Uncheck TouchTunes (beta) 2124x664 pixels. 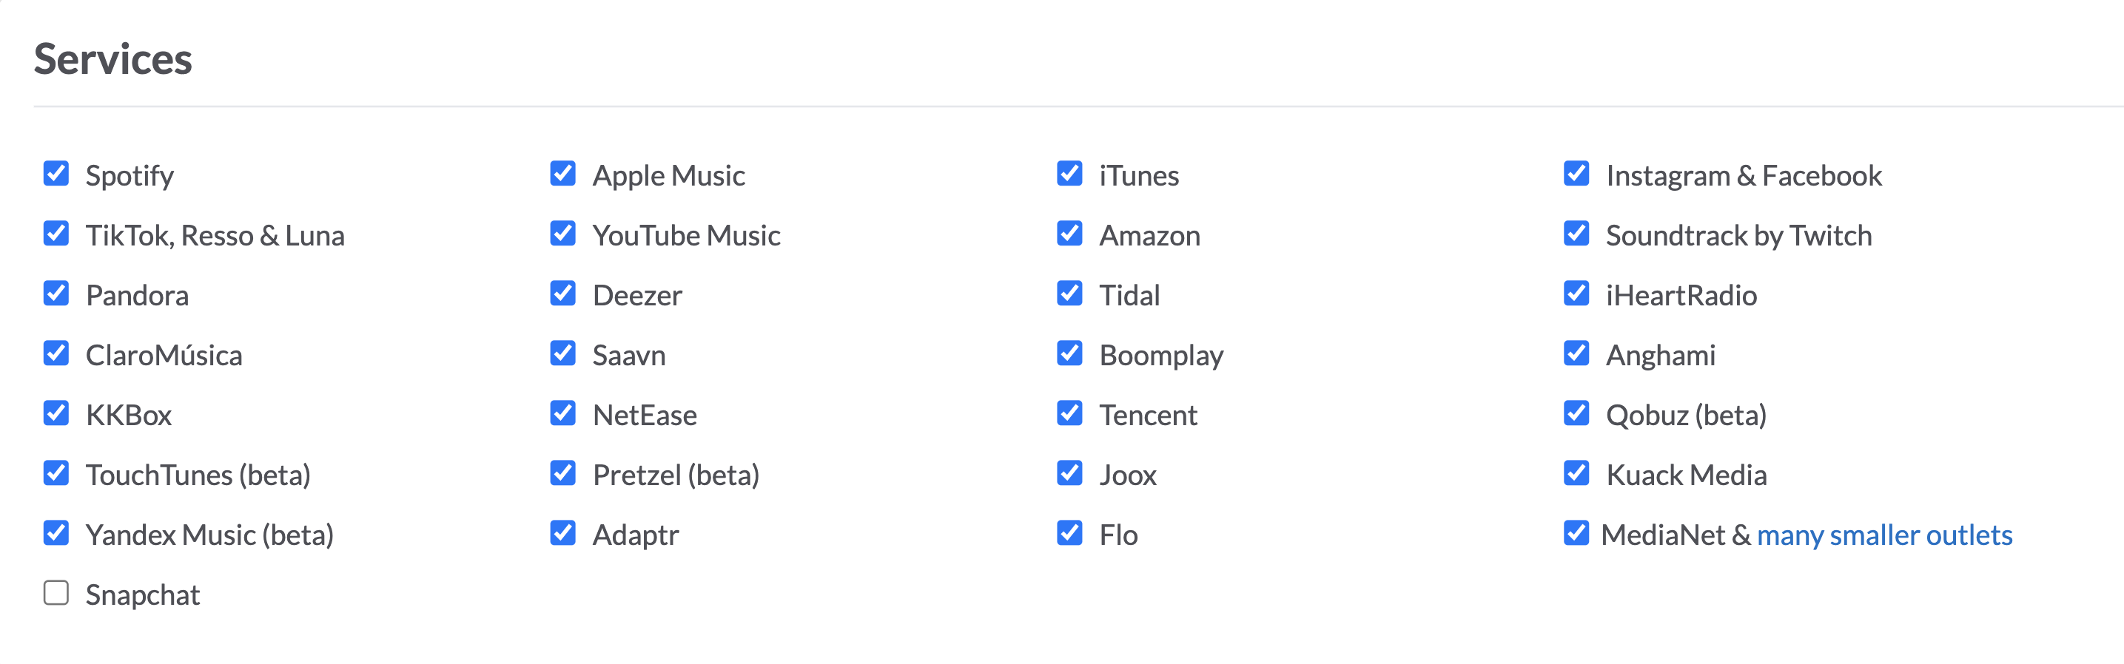click(x=56, y=474)
